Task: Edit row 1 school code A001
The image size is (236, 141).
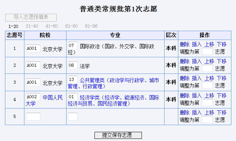Action: click(33, 48)
